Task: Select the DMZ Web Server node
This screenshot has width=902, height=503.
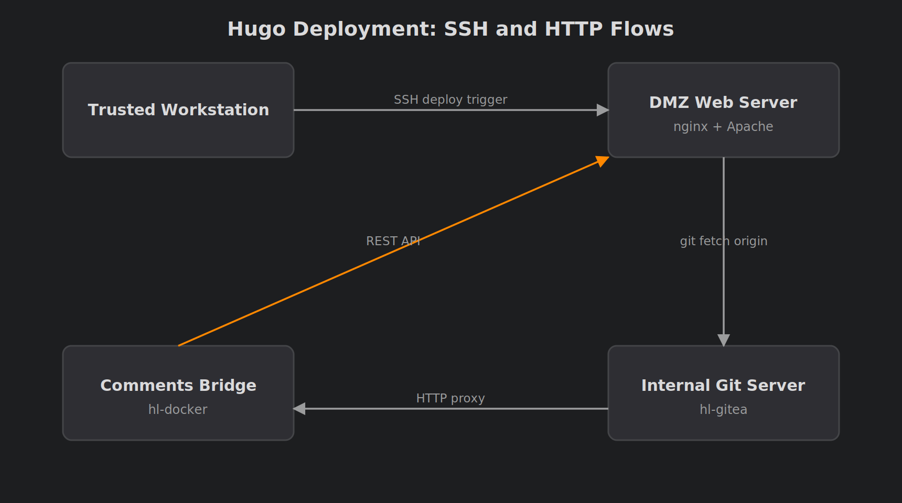Action: pyautogui.click(x=724, y=110)
